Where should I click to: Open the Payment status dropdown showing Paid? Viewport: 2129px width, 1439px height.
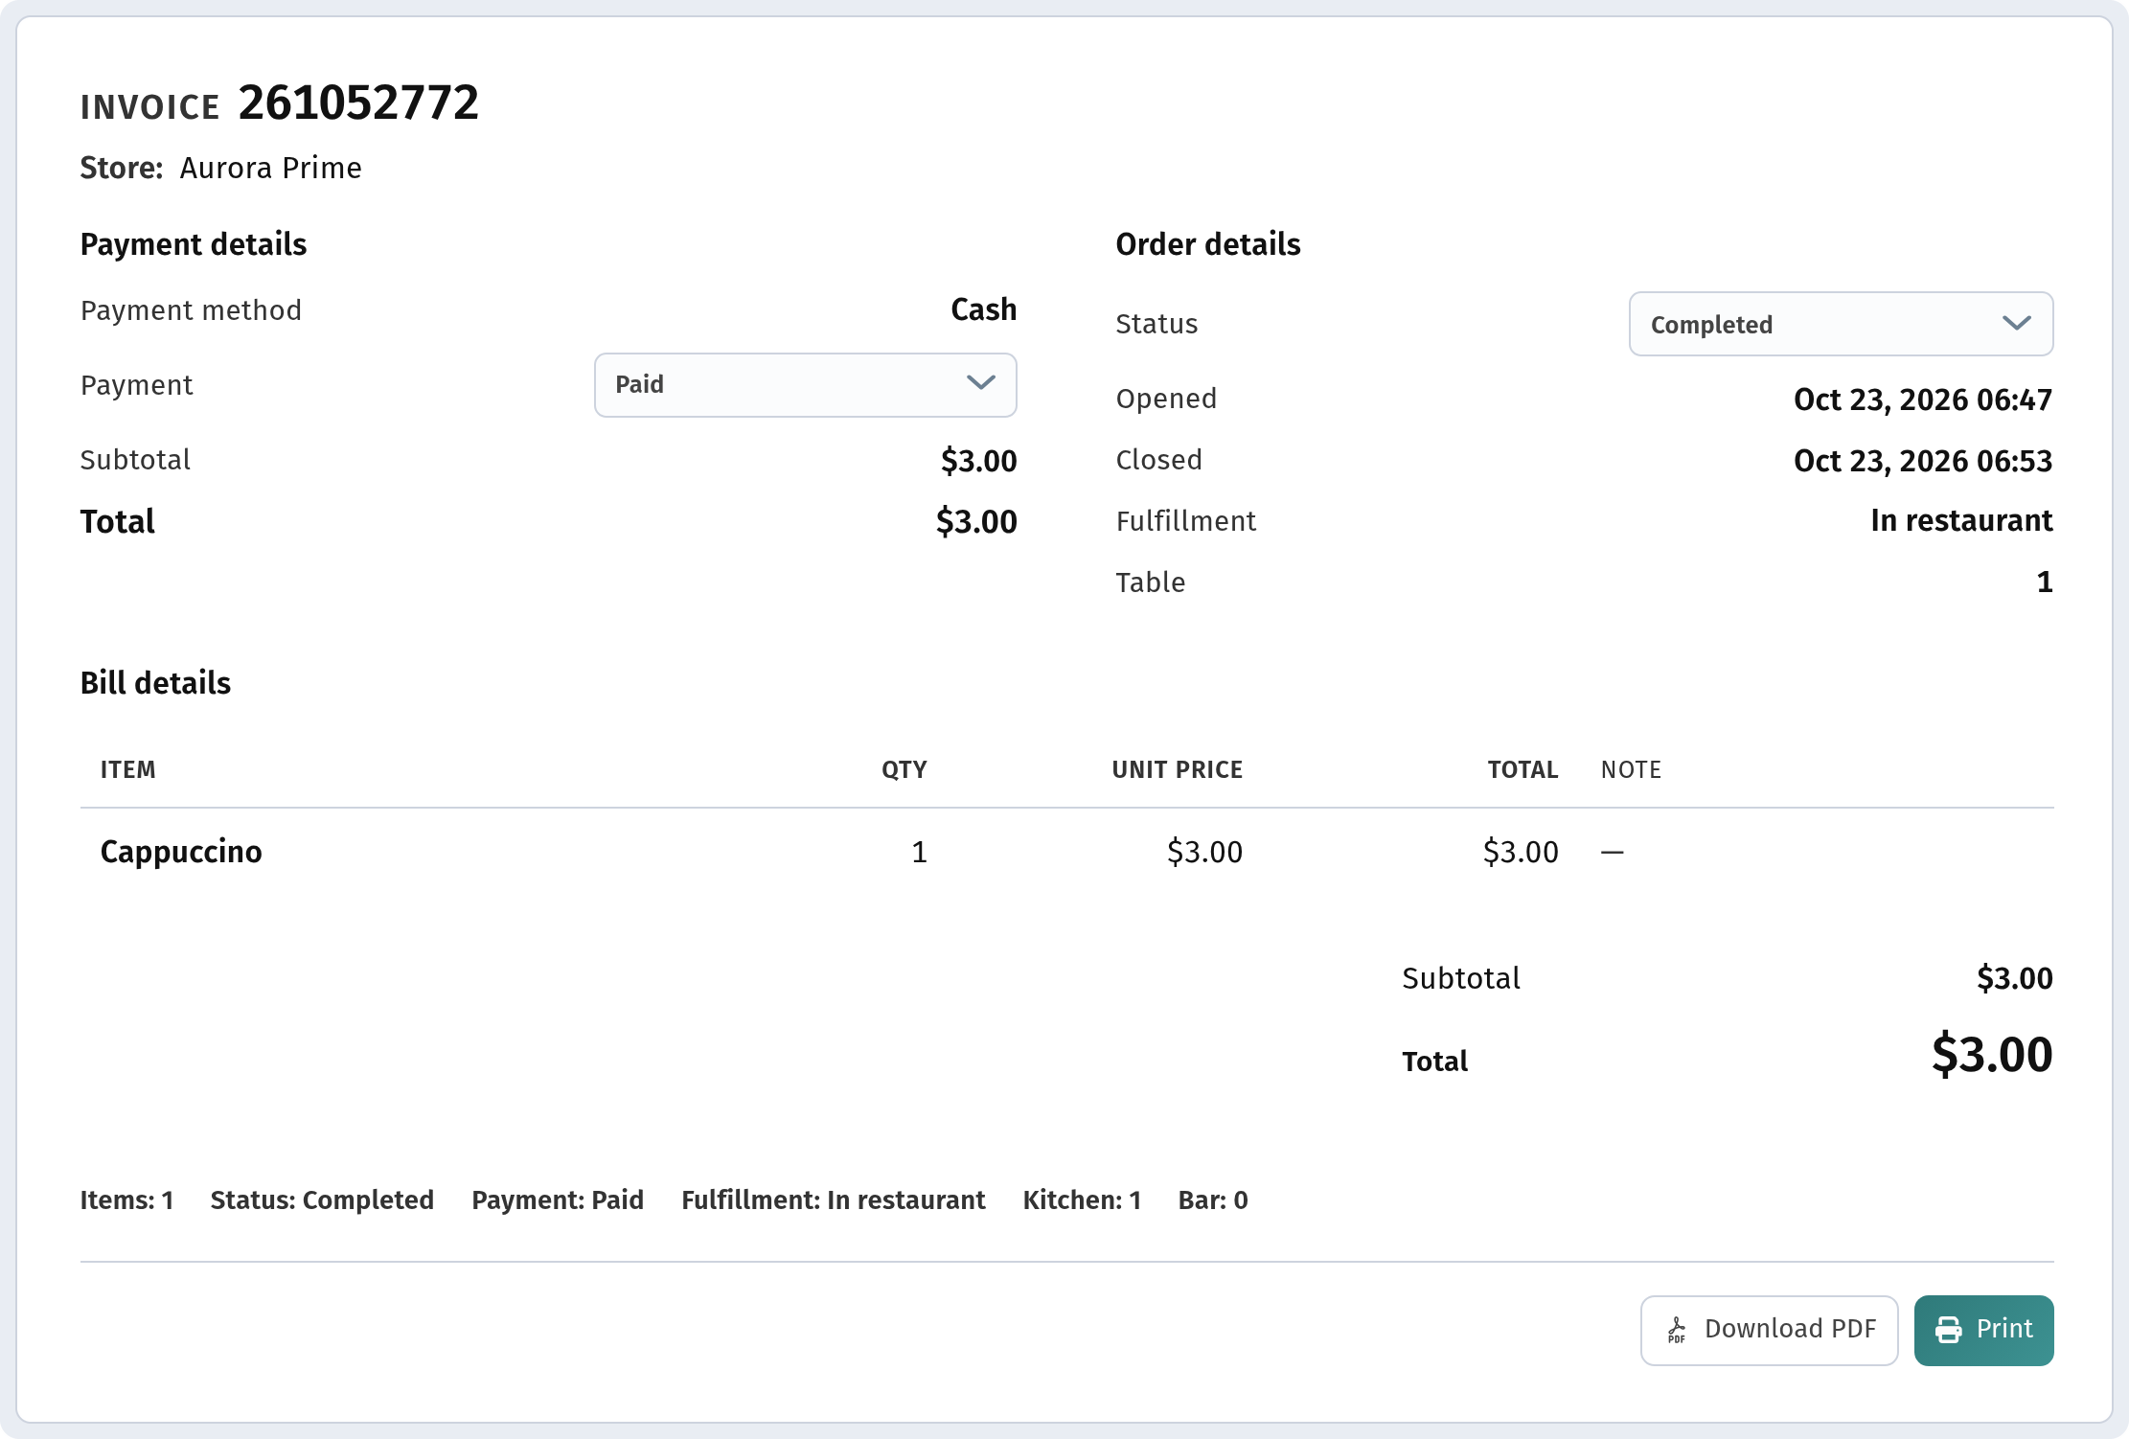805,385
